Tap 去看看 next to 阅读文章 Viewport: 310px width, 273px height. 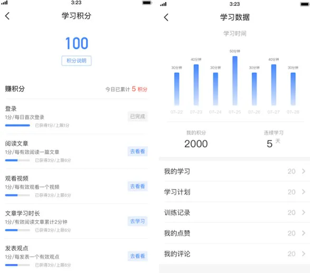138,152
